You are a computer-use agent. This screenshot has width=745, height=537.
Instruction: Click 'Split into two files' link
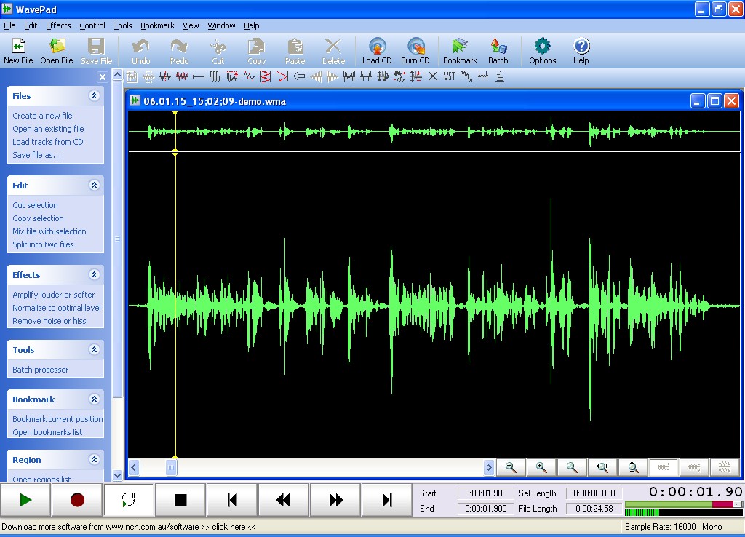(x=43, y=244)
